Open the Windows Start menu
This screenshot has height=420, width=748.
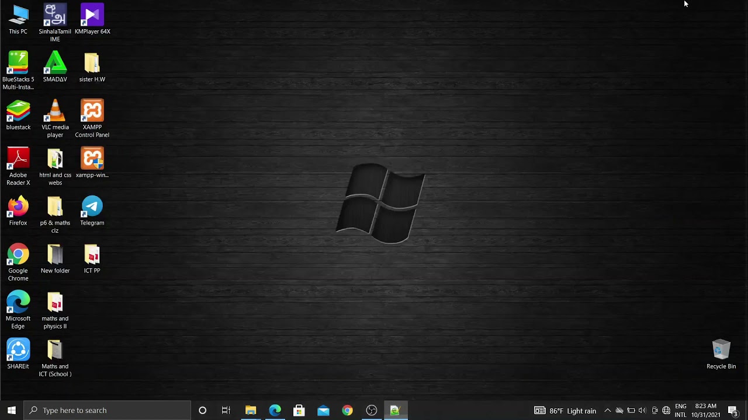pyautogui.click(x=12, y=410)
